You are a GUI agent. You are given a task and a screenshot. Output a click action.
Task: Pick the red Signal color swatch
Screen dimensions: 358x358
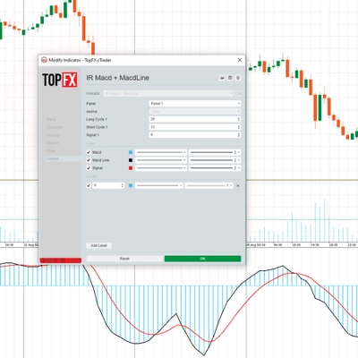(x=131, y=168)
